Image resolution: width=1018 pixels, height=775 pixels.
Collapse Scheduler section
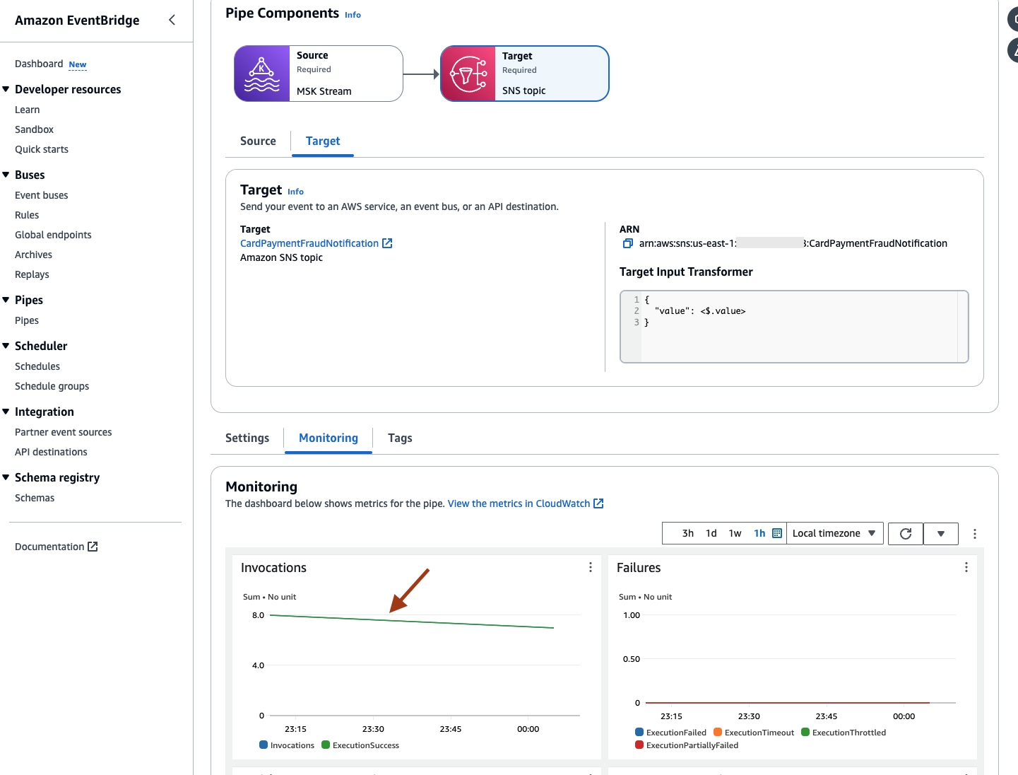coord(6,346)
